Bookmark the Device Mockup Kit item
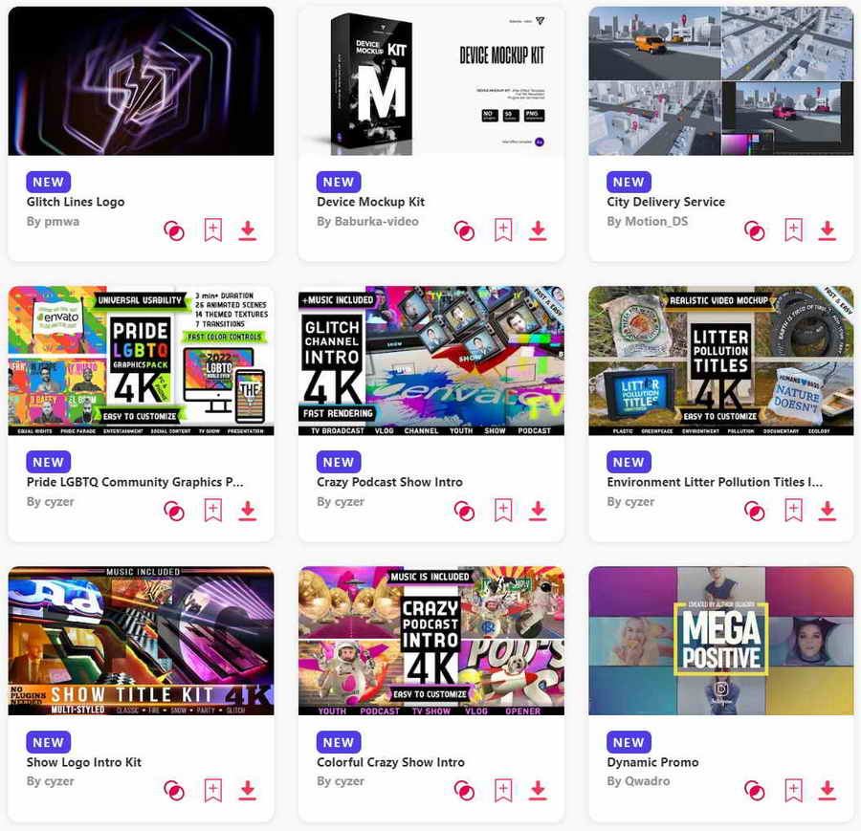The height and width of the screenshot is (831, 861). point(503,230)
